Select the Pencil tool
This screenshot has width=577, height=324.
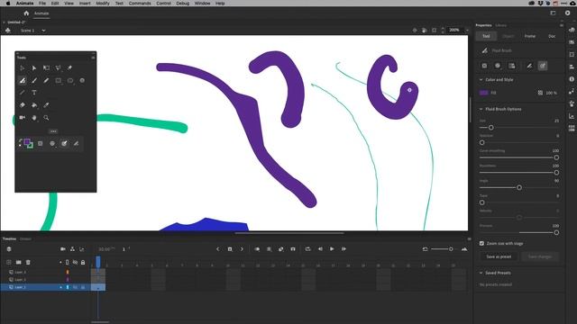[46, 80]
